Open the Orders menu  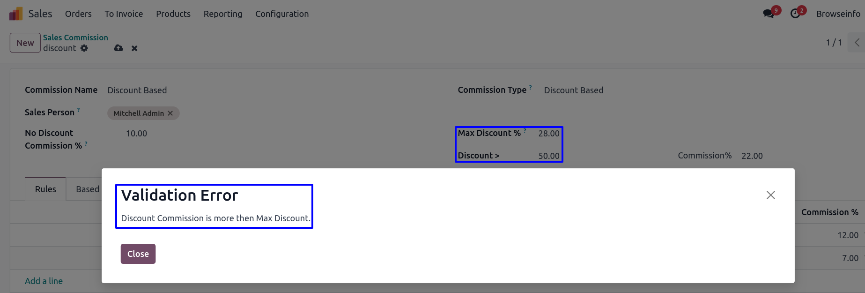pyautogui.click(x=78, y=14)
